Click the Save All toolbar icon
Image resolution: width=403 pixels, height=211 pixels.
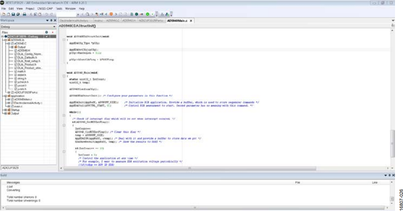(x=18, y=14)
